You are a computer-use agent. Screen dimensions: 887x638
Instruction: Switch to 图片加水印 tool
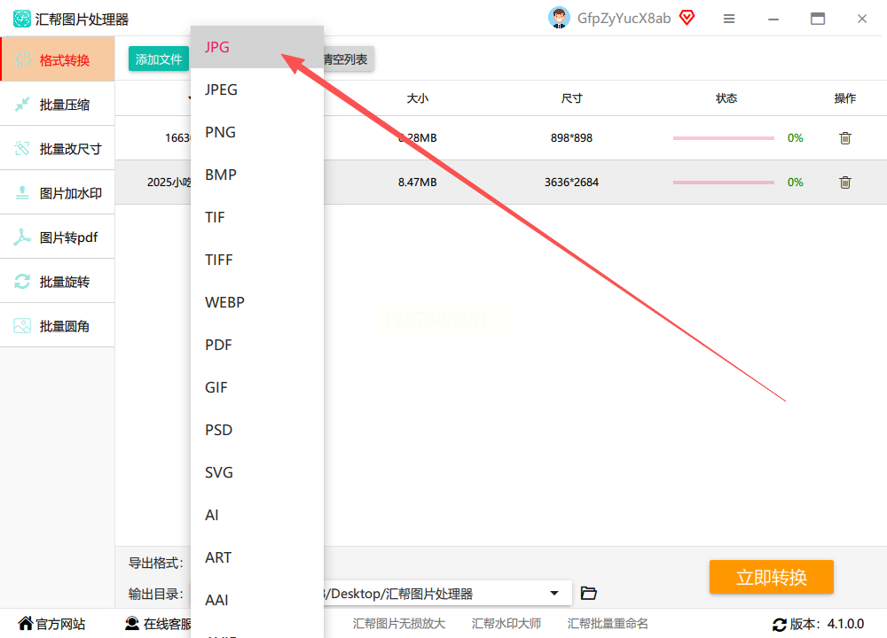point(57,193)
